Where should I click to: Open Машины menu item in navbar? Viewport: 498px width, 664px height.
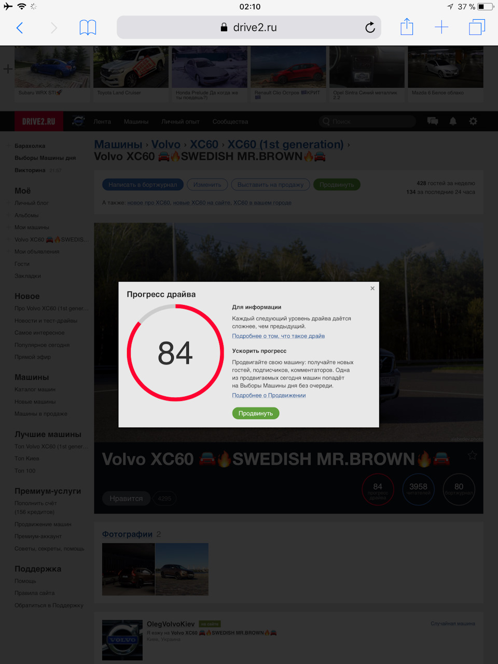(x=136, y=121)
